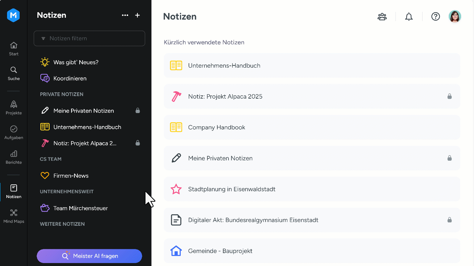The height and width of the screenshot is (266, 474).
Task: Click piggy bank icon of Team Märchensteuer
Action: pyautogui.click(x=45, y=208)
